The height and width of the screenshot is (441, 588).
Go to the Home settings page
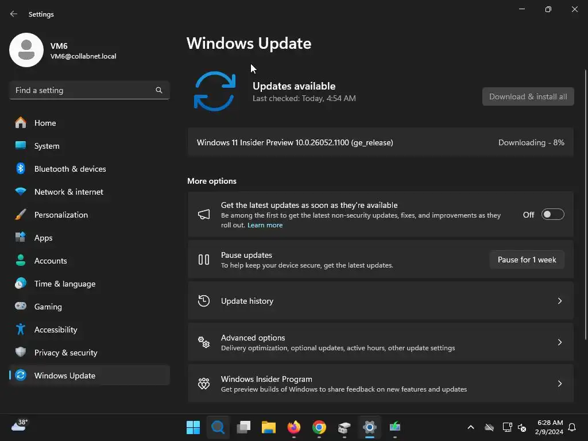pos(90,123)
